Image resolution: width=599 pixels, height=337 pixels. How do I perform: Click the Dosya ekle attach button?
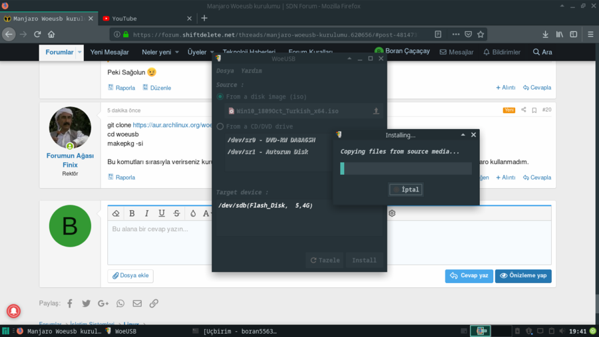[130, 276]
